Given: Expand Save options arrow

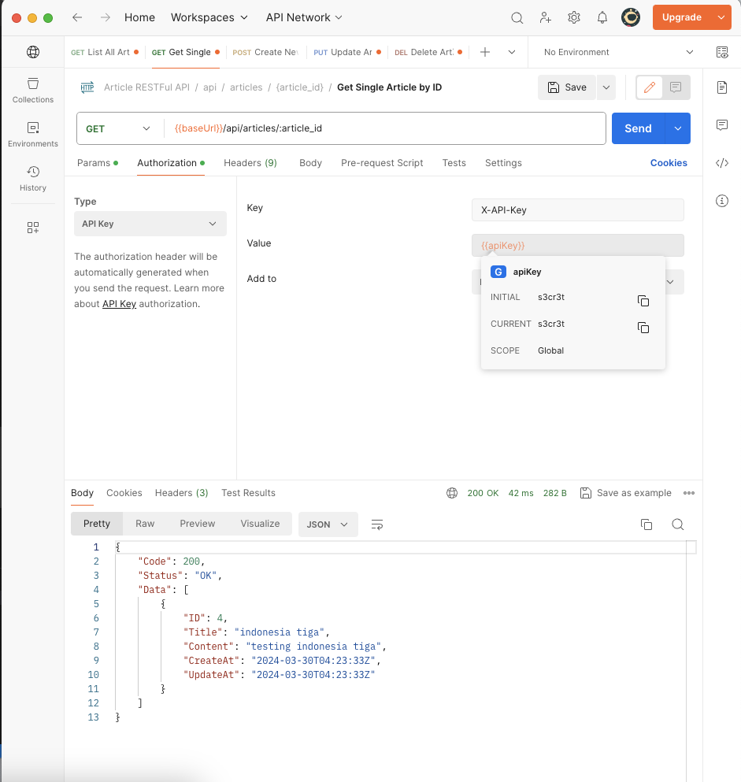Looking at the screenshot, I should coord(606,87).
